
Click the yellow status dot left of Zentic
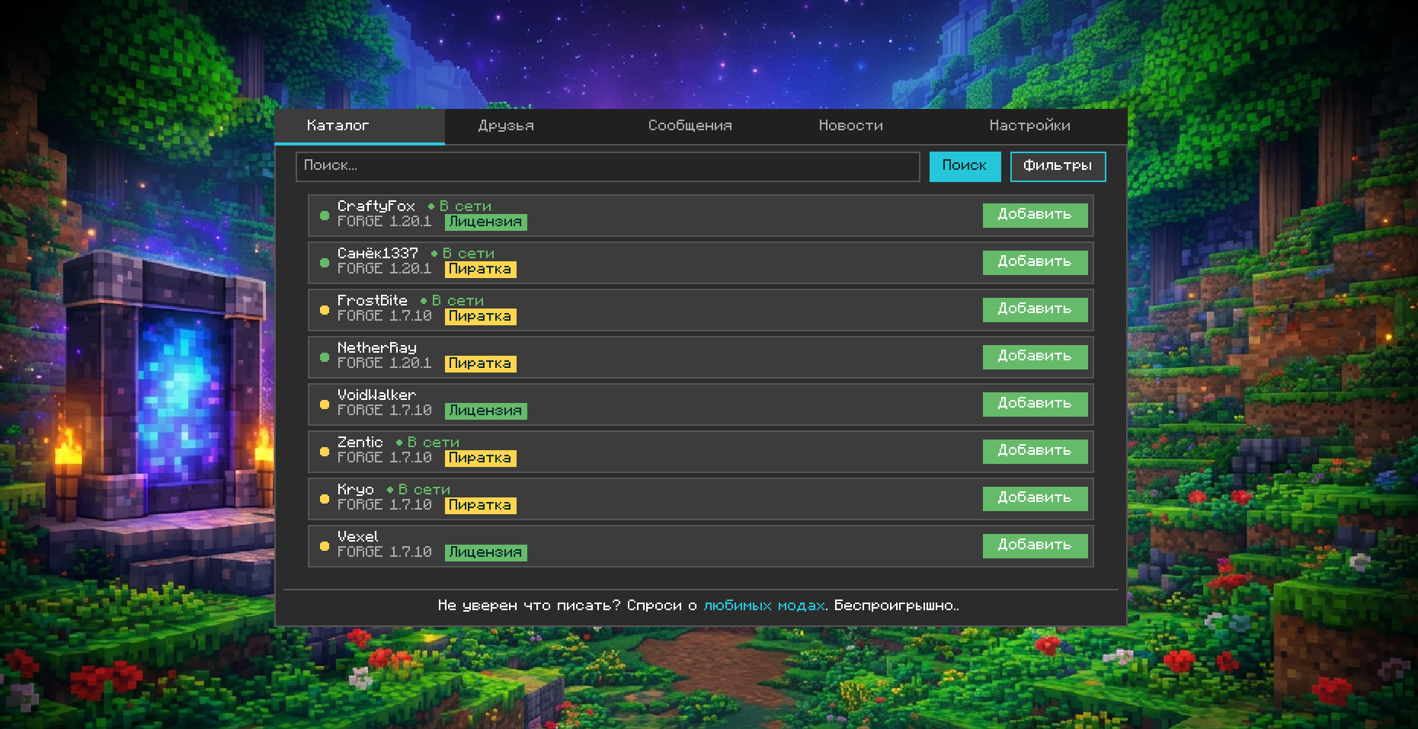pos(325,452)
